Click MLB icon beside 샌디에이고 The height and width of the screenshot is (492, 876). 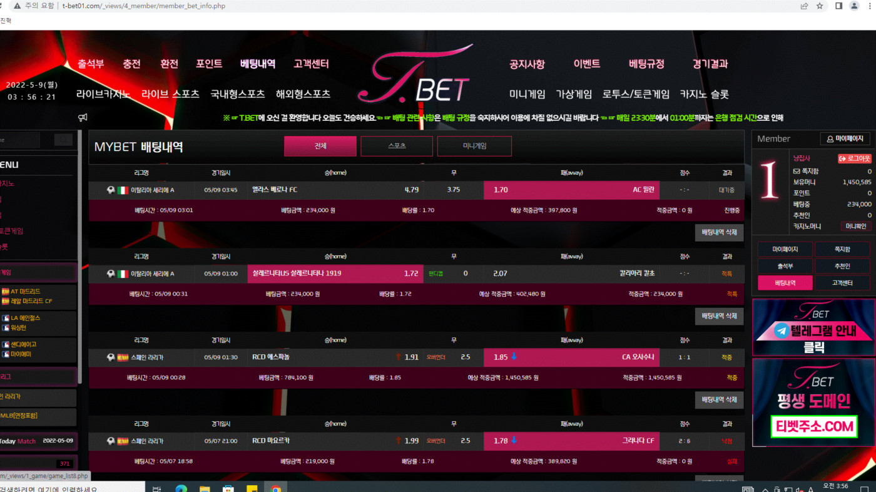(5, 344)
